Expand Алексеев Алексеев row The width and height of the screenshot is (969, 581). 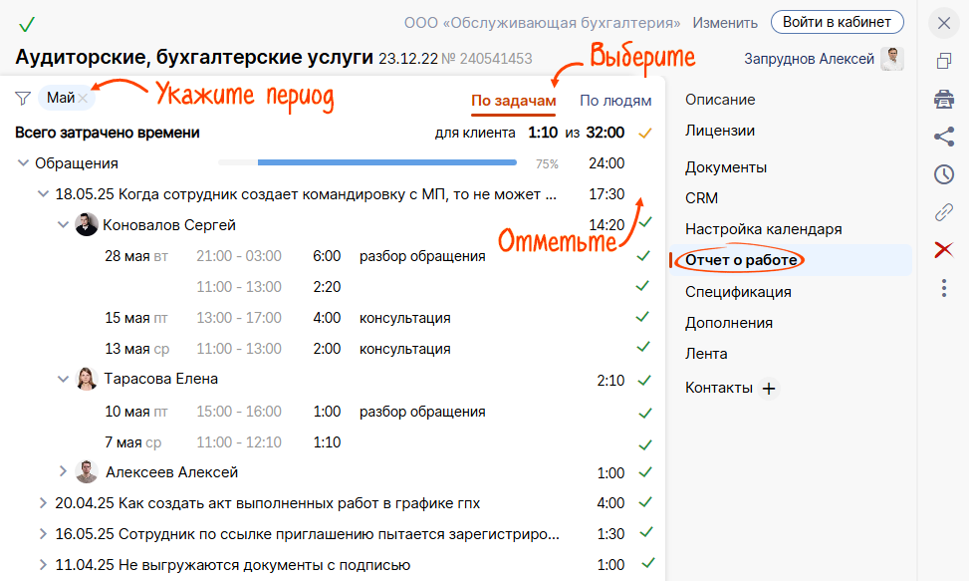(x=63, y=471)
